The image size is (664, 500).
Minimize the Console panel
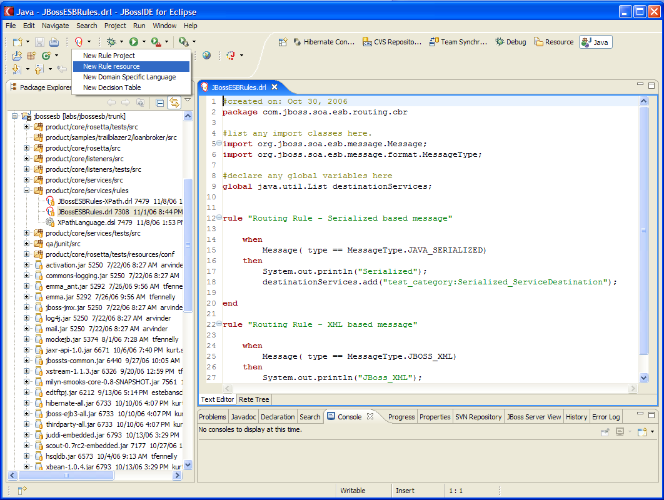[x=640, y=414]
